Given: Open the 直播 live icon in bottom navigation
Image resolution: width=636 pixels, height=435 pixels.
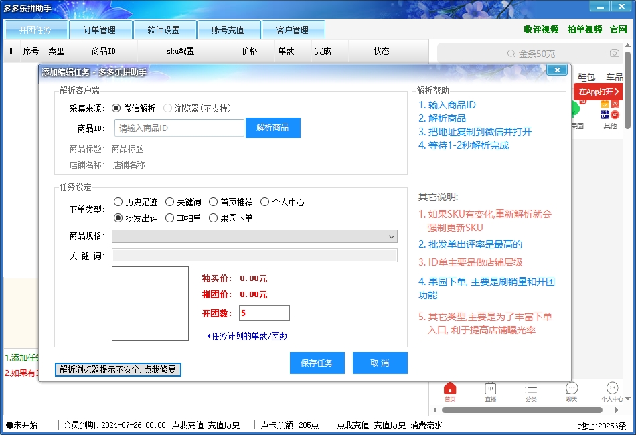Looking at the screenshot, I should click(490, 391).
